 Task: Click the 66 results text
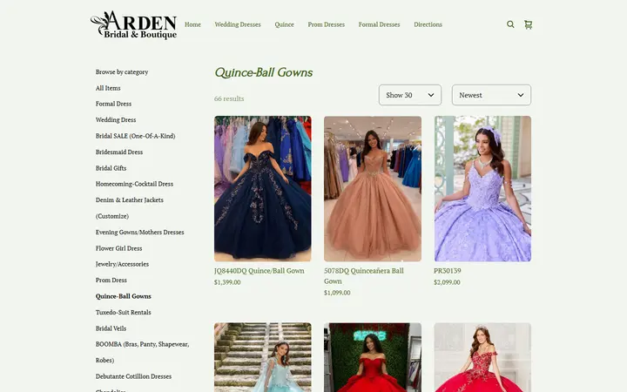(229, 98)
